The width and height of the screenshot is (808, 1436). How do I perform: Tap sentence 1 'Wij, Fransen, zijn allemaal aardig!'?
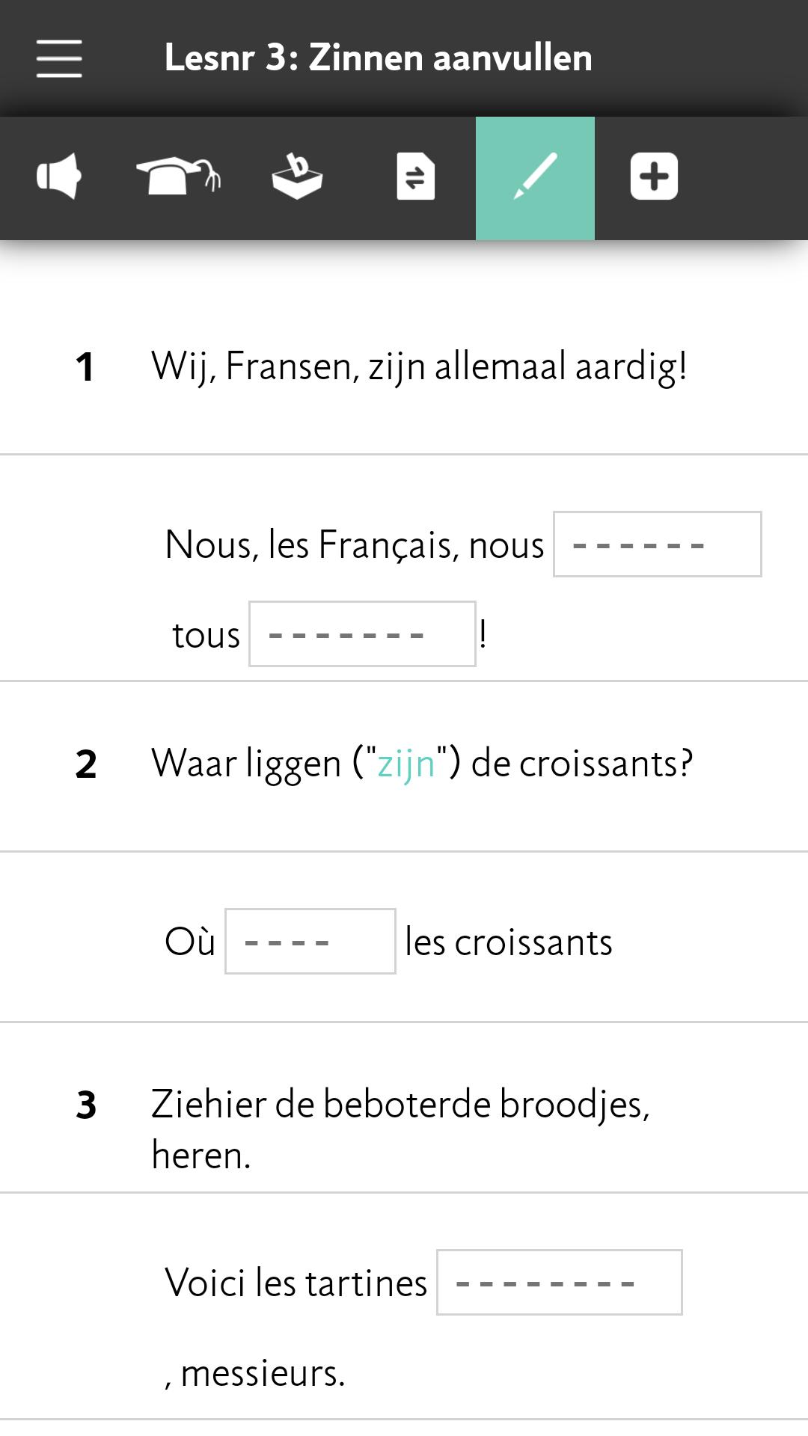(x=419, y=366)
